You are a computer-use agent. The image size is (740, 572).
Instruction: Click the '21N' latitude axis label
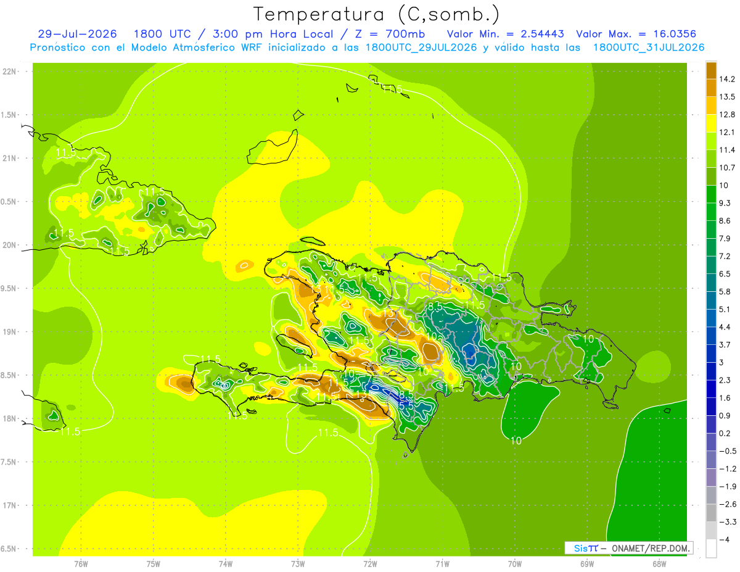click(x=9, y=158)
